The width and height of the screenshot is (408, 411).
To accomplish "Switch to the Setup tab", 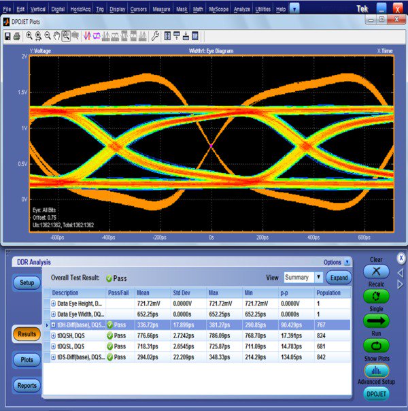I will 27,282.
